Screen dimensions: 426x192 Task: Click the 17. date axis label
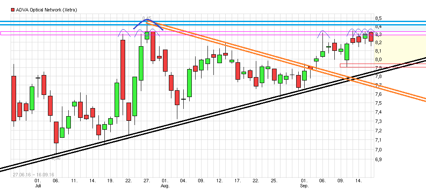[x=238, y=181]
